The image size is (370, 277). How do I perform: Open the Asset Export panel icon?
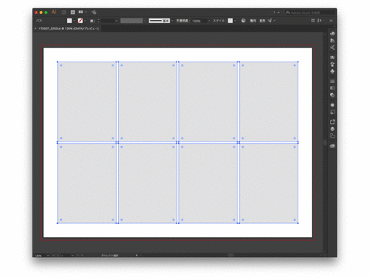coord(332,122)
